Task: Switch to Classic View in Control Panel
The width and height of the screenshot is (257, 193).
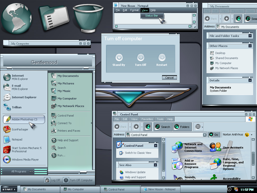Action: point(138,153)
